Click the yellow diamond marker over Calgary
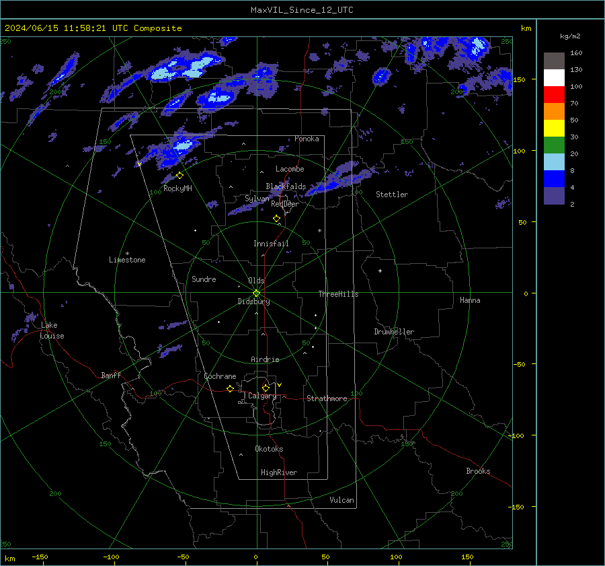The height and width of the screenshot is (566, 605). (x=266, y=388)
